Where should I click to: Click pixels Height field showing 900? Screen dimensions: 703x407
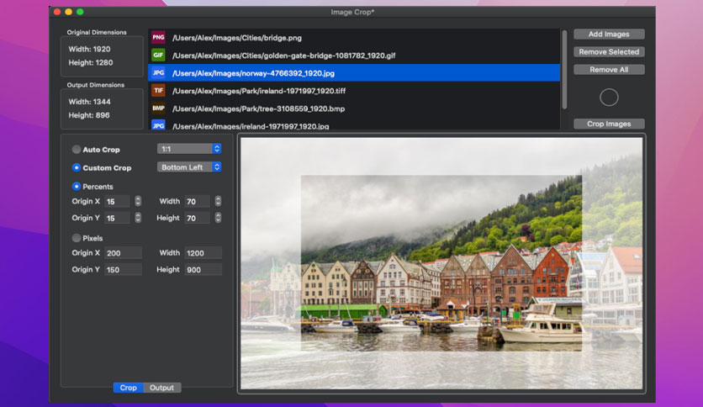pos(203,269)
